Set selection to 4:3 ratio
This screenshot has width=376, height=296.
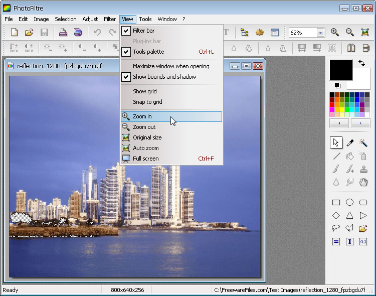[x=363, y=241]
